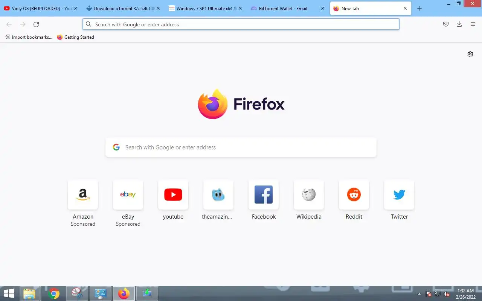482x301 pixels.
Task: Open the Snipping Tool taskbar icon
Action: (x=77, y=293)
